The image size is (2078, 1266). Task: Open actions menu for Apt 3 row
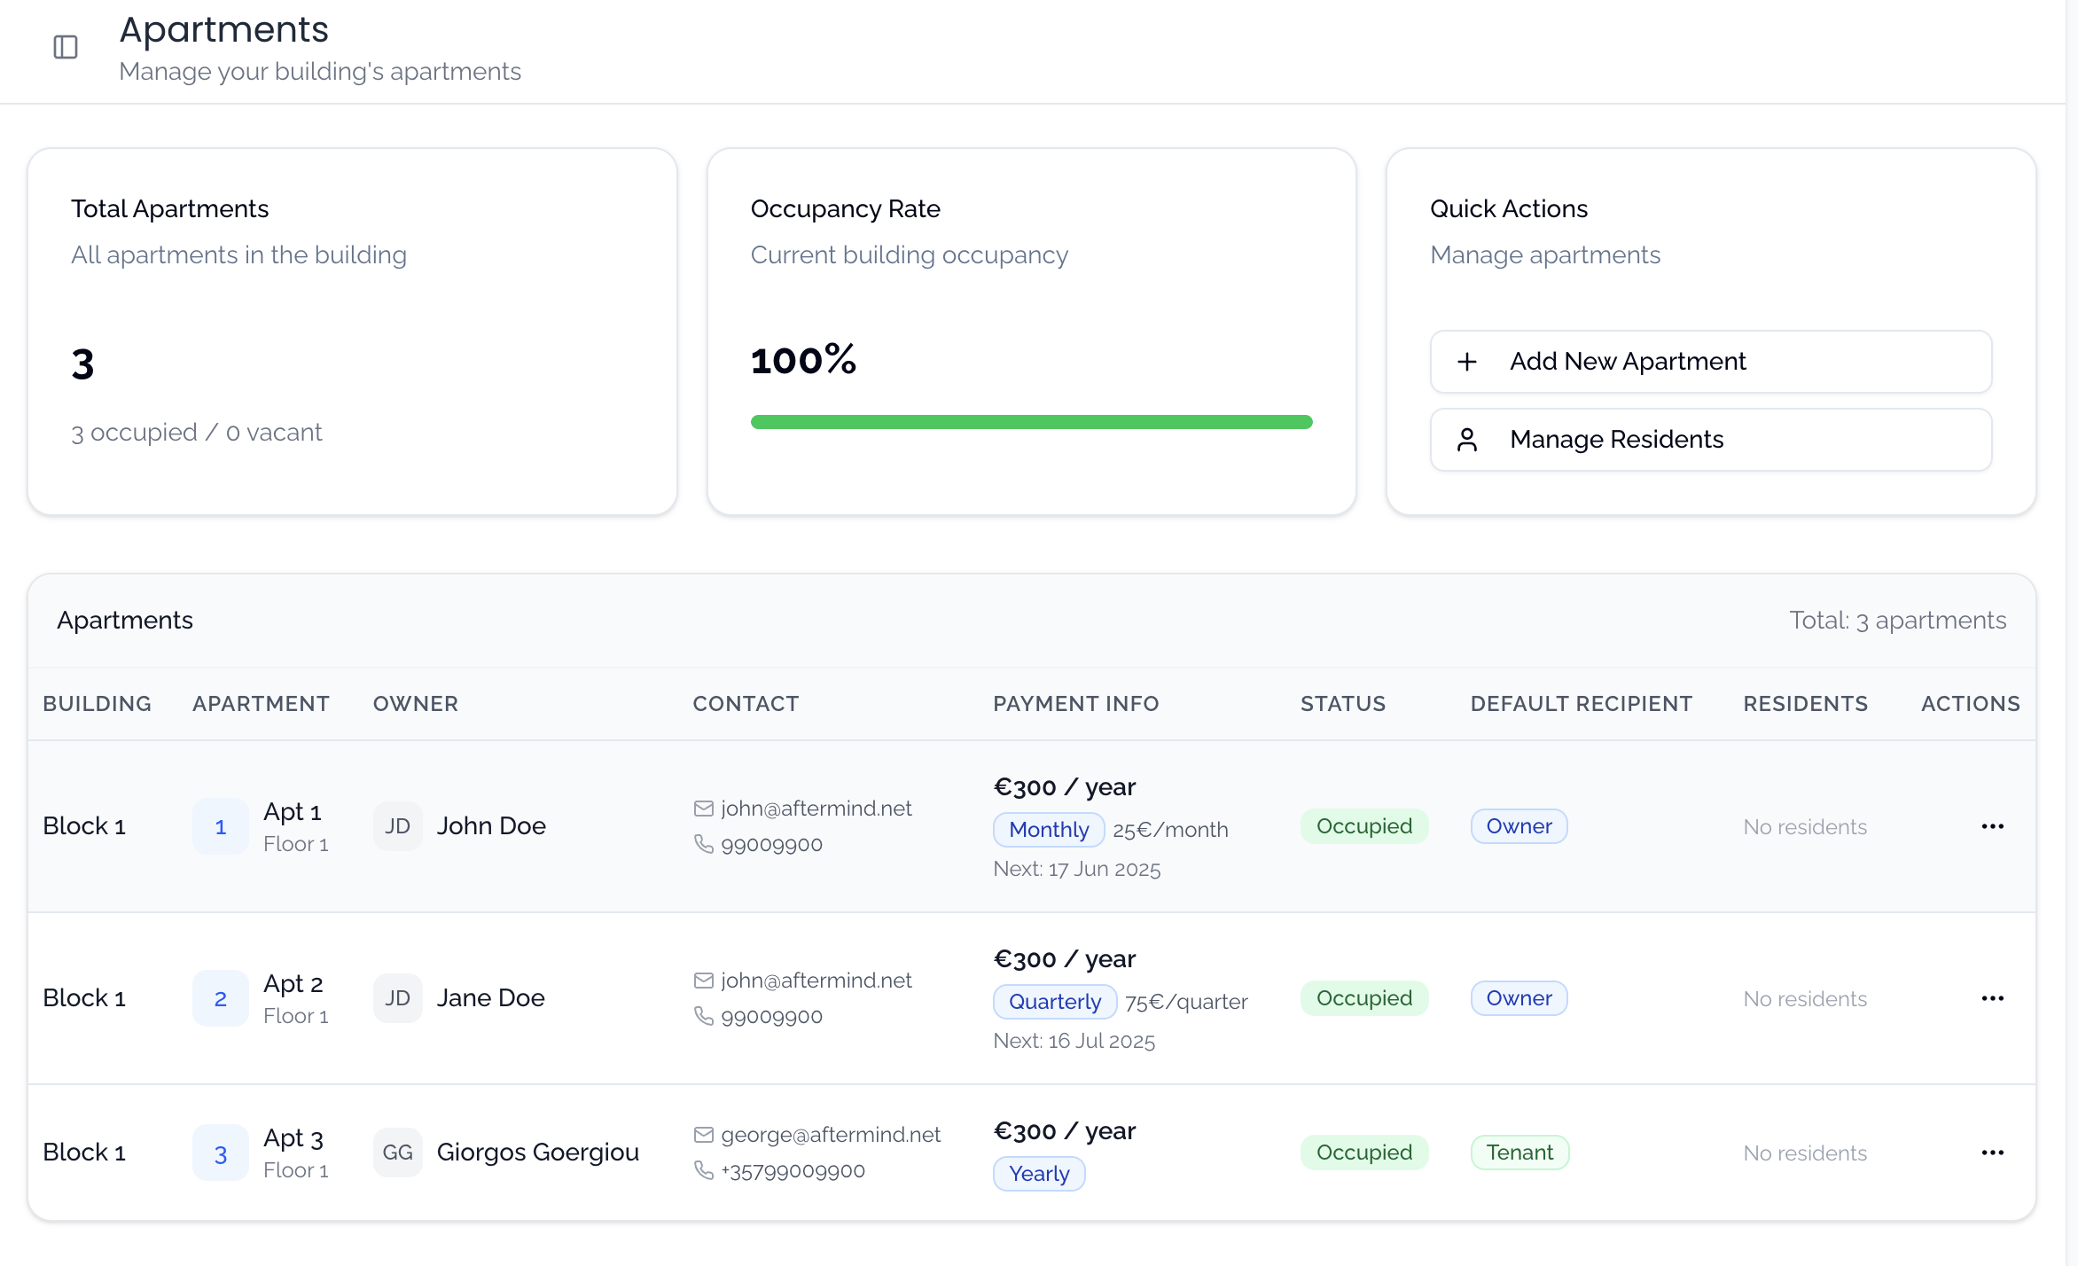point(1992,1153)
